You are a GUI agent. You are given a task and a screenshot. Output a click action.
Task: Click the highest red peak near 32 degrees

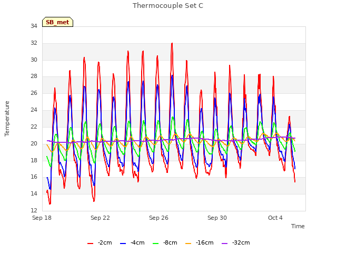tap(172, 44)
